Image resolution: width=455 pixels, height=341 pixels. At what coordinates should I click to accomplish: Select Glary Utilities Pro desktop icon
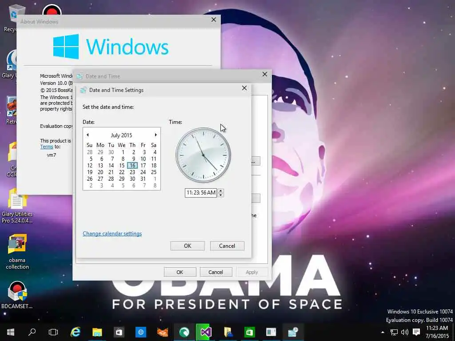pos(17,206)
